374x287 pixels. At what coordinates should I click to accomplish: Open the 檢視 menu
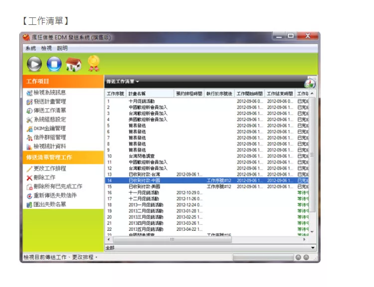click(x=46, y=48)
